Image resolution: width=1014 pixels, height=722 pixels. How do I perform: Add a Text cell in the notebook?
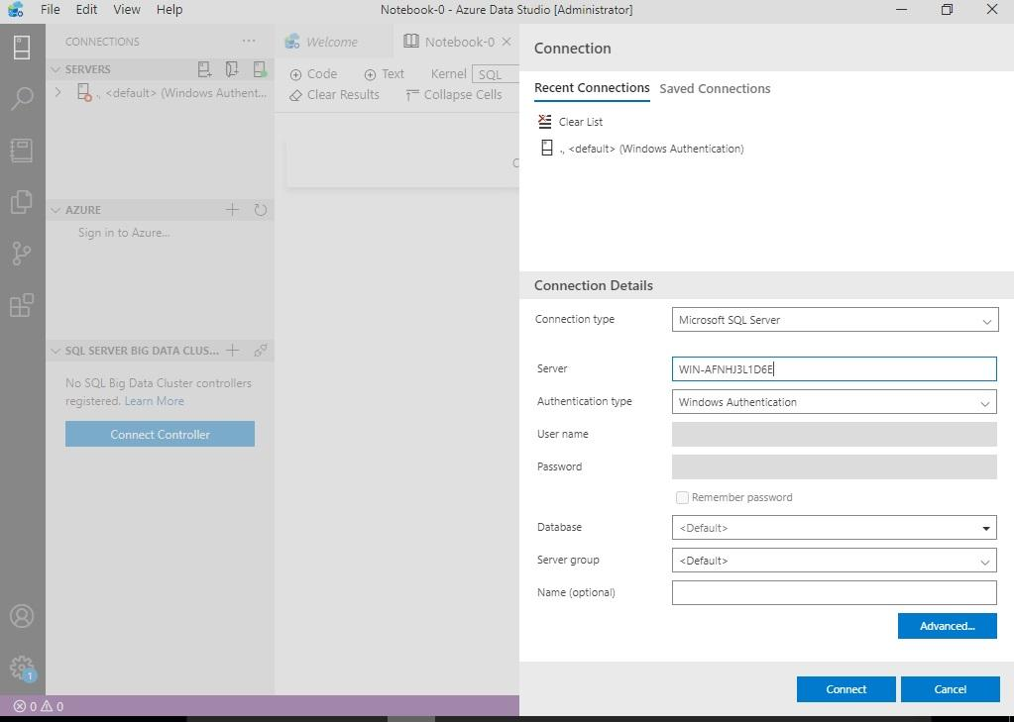click(x=385, y=74)
